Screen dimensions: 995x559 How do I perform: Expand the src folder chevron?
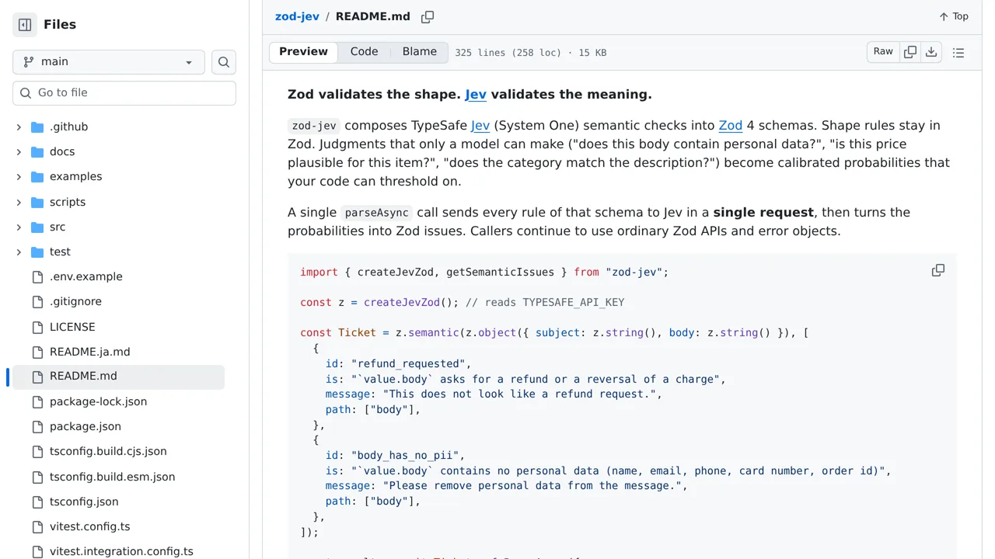19,227
